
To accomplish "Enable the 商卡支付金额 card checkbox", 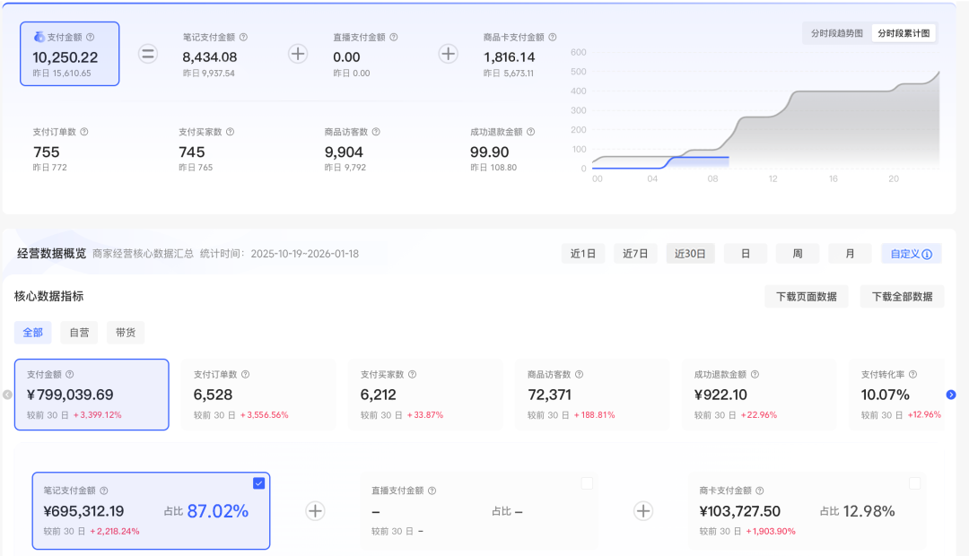I will [914, 483].
